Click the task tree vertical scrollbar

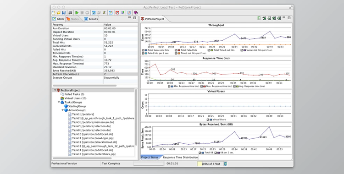point(136,117)
